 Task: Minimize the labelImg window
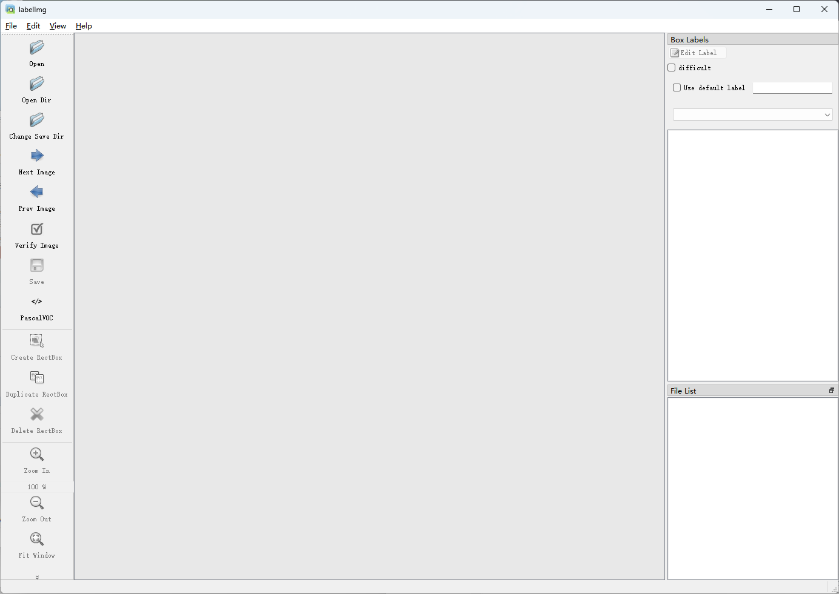pos(769,9)
